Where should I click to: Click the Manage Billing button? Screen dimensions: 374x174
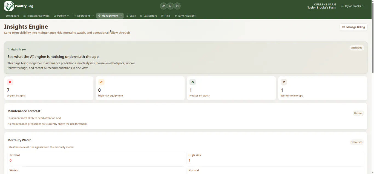pyautogui.click(x=353, y=27)
